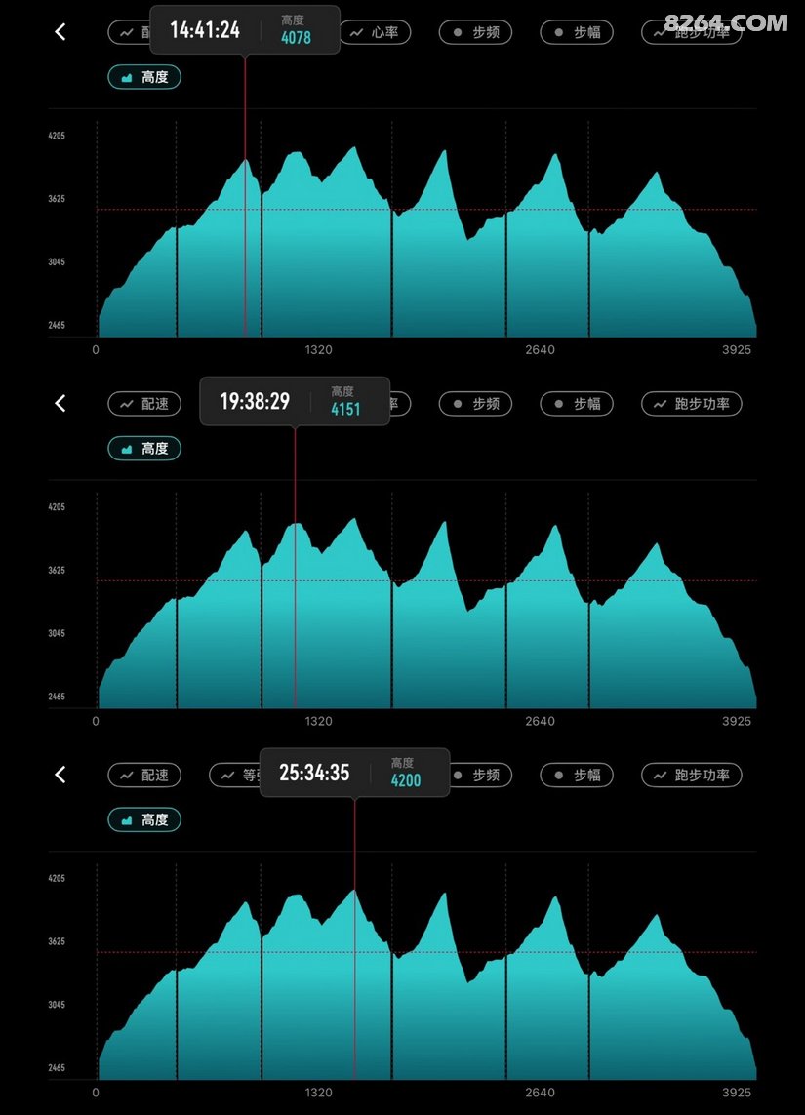
Task: Enable 步频 chip in the 19:38:29 panel
Action: click(x=475, y=403)
